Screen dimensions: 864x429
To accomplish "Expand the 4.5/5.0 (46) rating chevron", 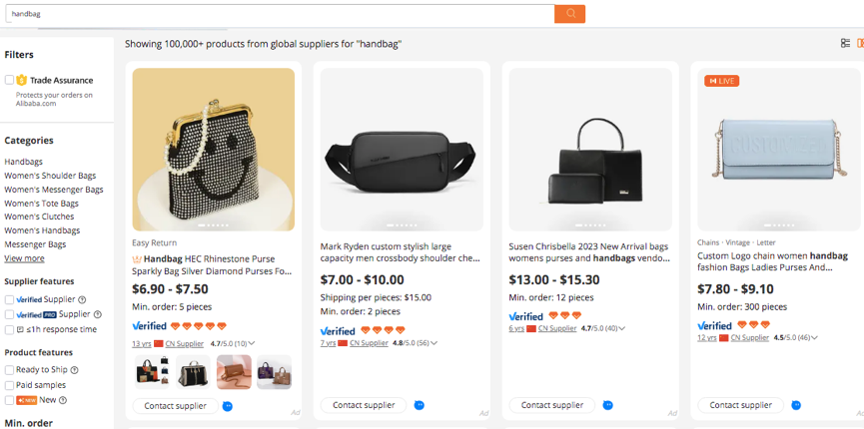I will coord(818,338).
